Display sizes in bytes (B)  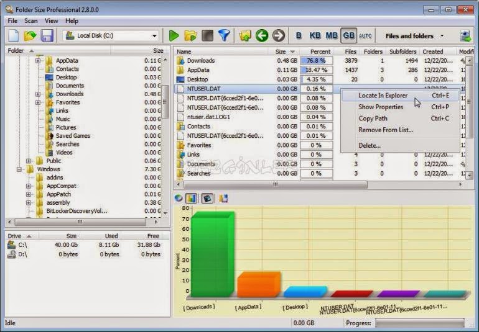(299, 35)
